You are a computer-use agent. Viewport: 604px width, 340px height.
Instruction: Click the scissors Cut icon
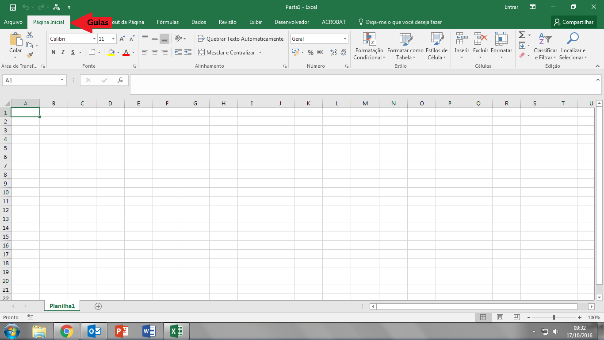(x=30, y=35)
